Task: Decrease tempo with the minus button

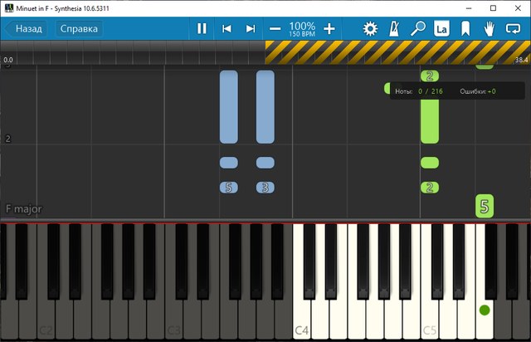Action: click(x=275, y=29)
